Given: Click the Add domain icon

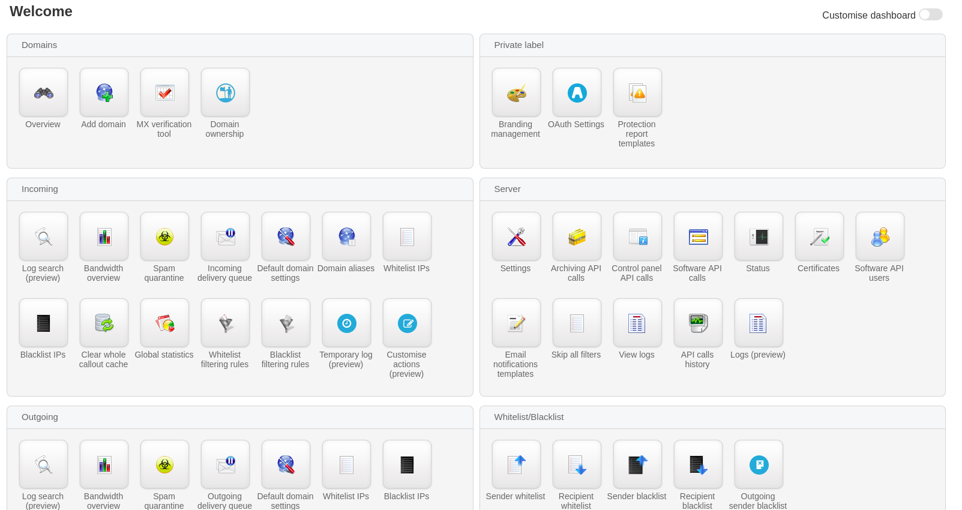Looking at the screenshot, I should 104,92.
